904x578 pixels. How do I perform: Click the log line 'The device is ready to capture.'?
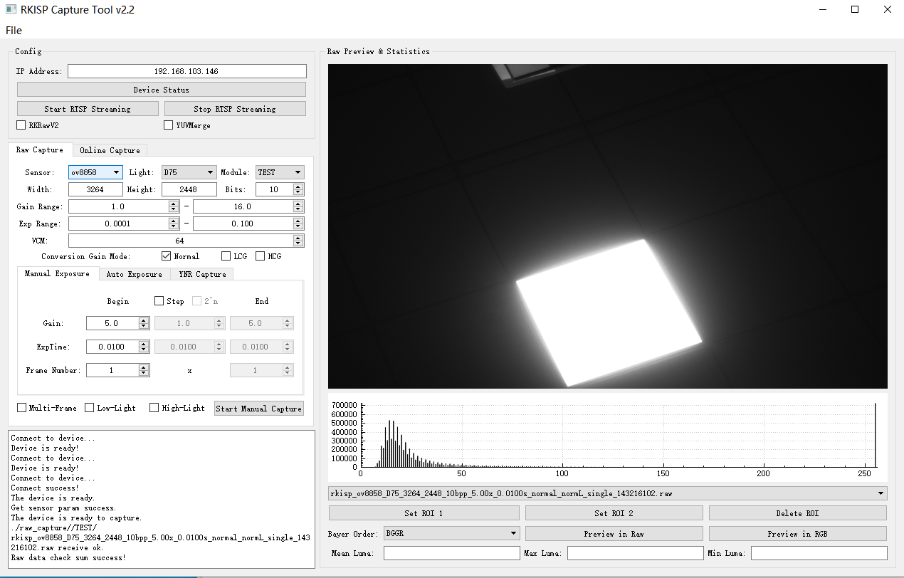[x=76, y=518]
